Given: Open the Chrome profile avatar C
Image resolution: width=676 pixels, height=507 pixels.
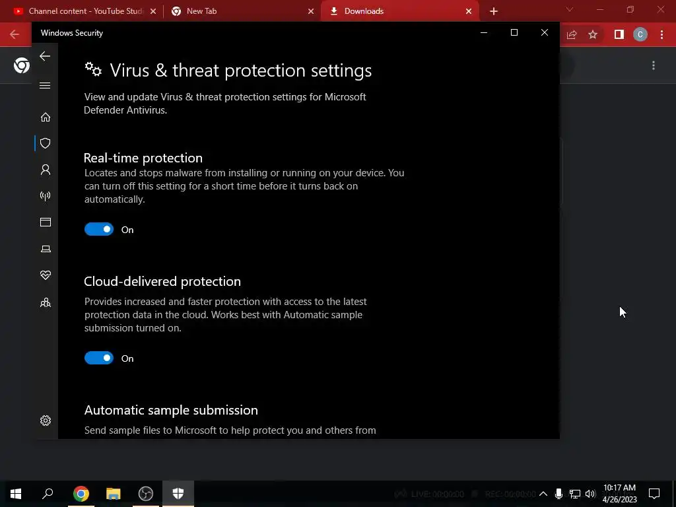Looking at the screenshot, I should click(x=640, y=34).
